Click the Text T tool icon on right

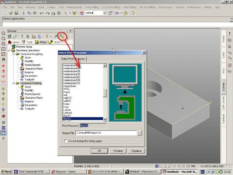(230, 34)
